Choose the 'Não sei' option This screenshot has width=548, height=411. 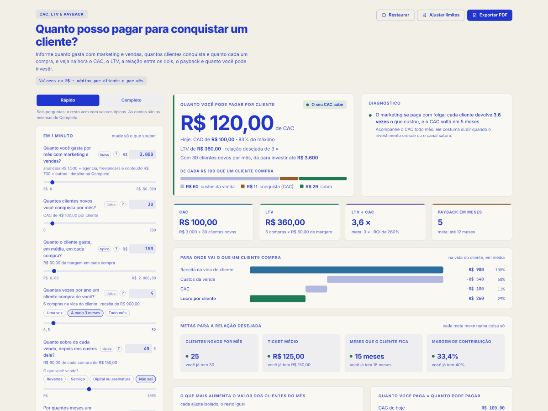pyautogui.click(x=146, y=379)
